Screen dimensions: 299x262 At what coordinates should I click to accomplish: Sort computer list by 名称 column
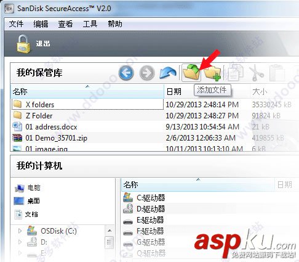(x=197, y=184)
